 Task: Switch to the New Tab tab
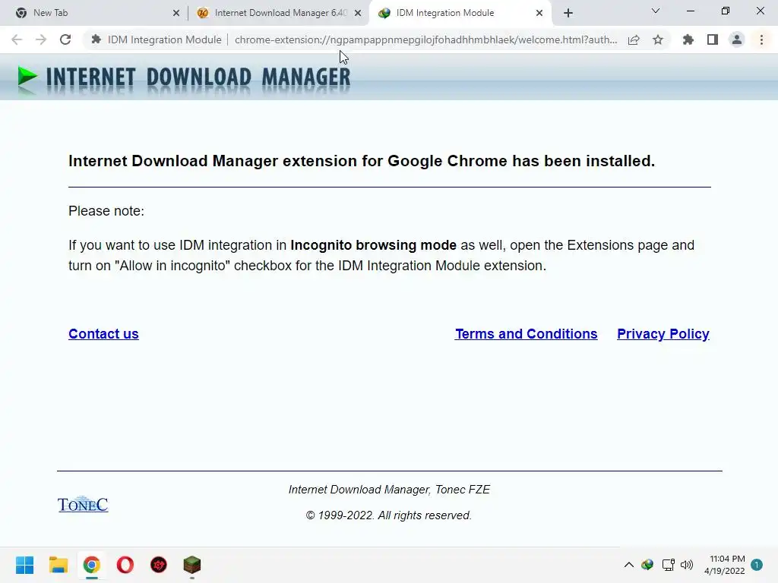(94, 13)
